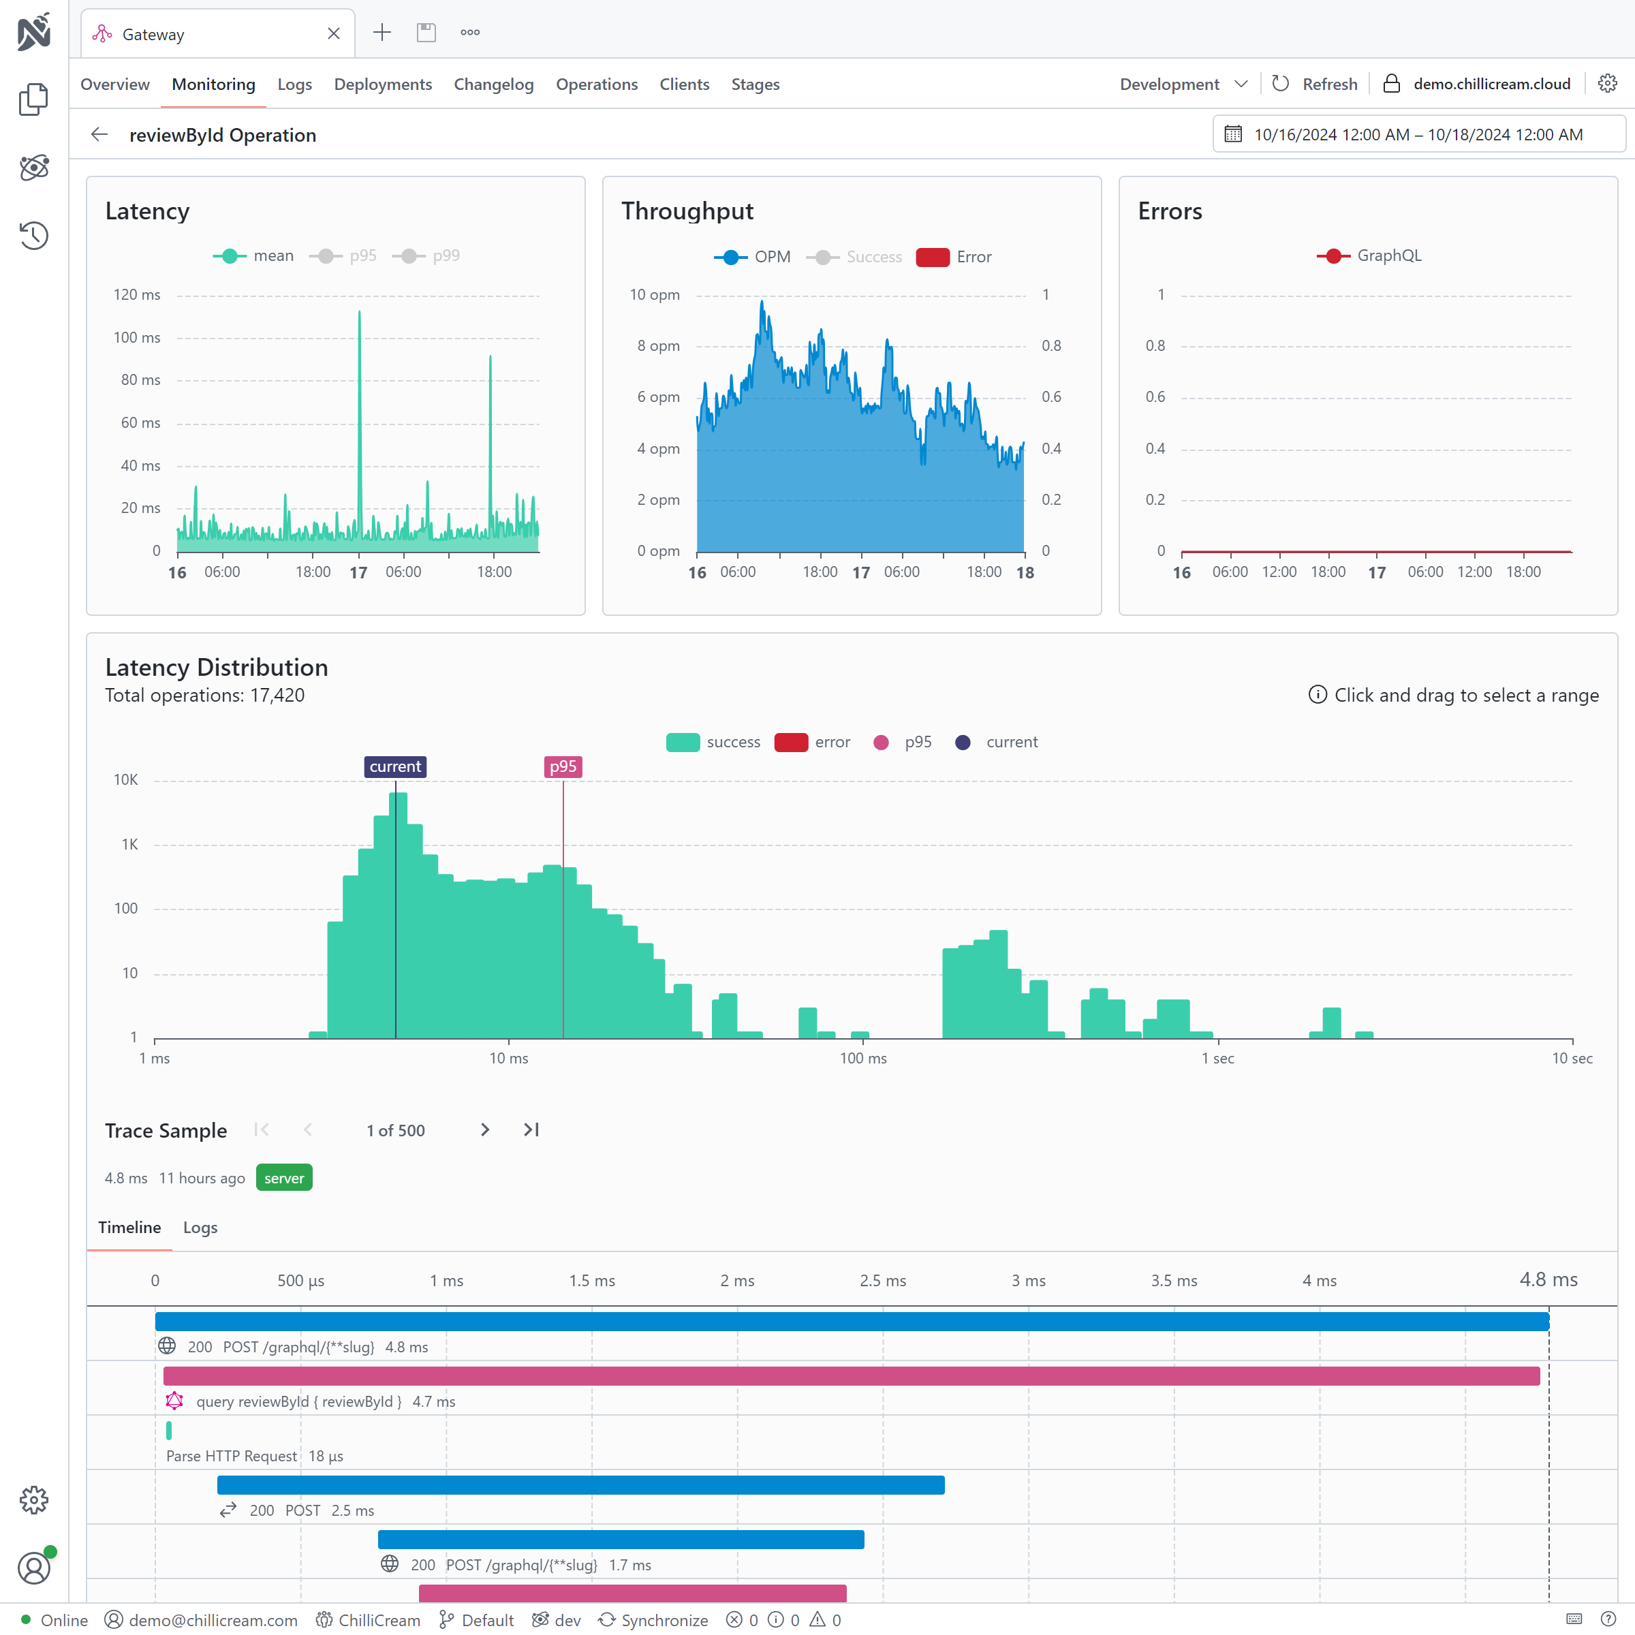Click the save icon in the tab bar

(x=426, y=33)
